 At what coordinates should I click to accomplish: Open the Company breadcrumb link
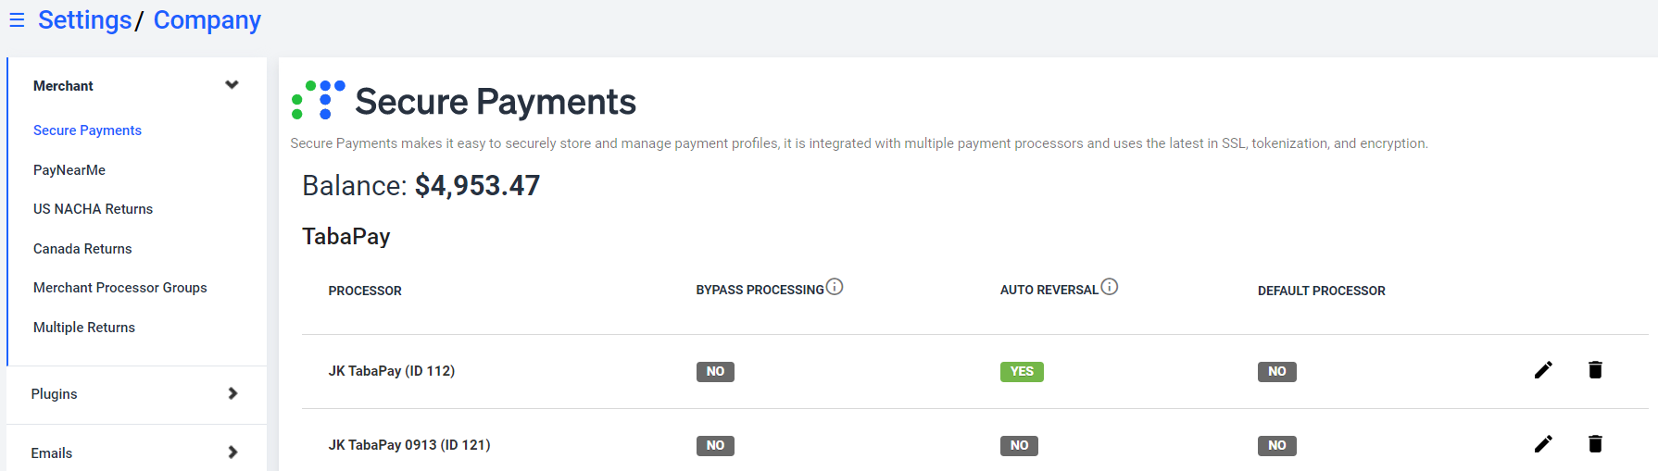(x=207, y=20)
